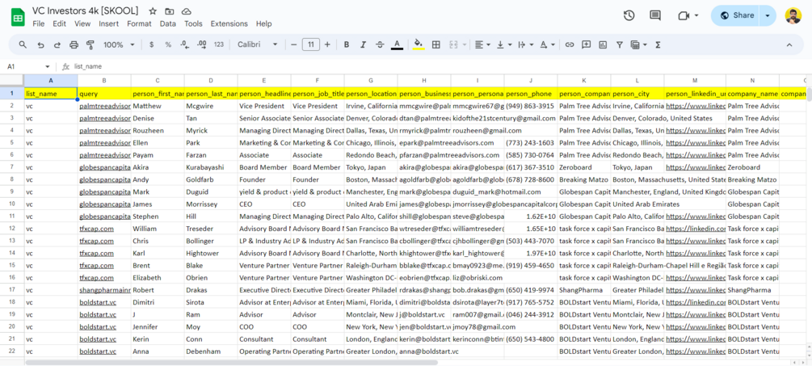Click the move to folder icon
This screenshot has width=812, height=366.
(x=170, y=11)
